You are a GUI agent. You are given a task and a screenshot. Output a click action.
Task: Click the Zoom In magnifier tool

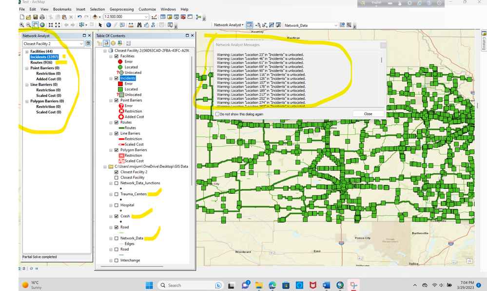[22, 25]
